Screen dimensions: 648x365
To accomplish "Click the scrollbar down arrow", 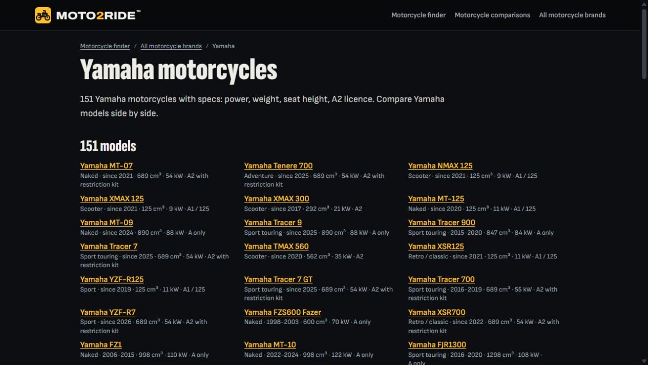I will [x=644, y=361].
